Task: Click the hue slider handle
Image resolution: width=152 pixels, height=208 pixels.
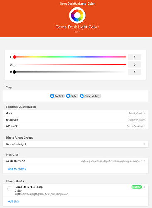Action: (15, 57)
